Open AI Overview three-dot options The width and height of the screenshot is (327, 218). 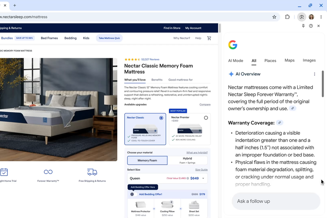tap(314, 74)
